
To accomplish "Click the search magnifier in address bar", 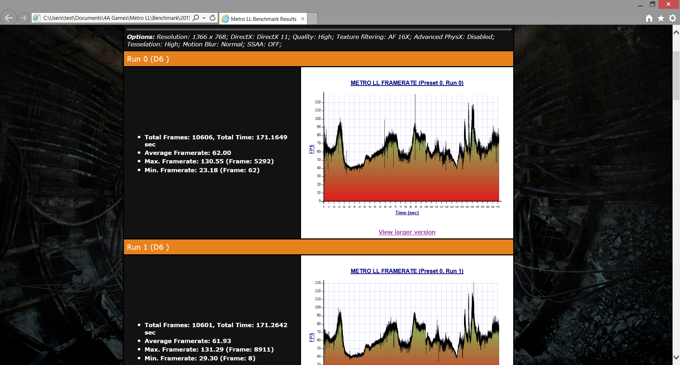I will [196, 18].
